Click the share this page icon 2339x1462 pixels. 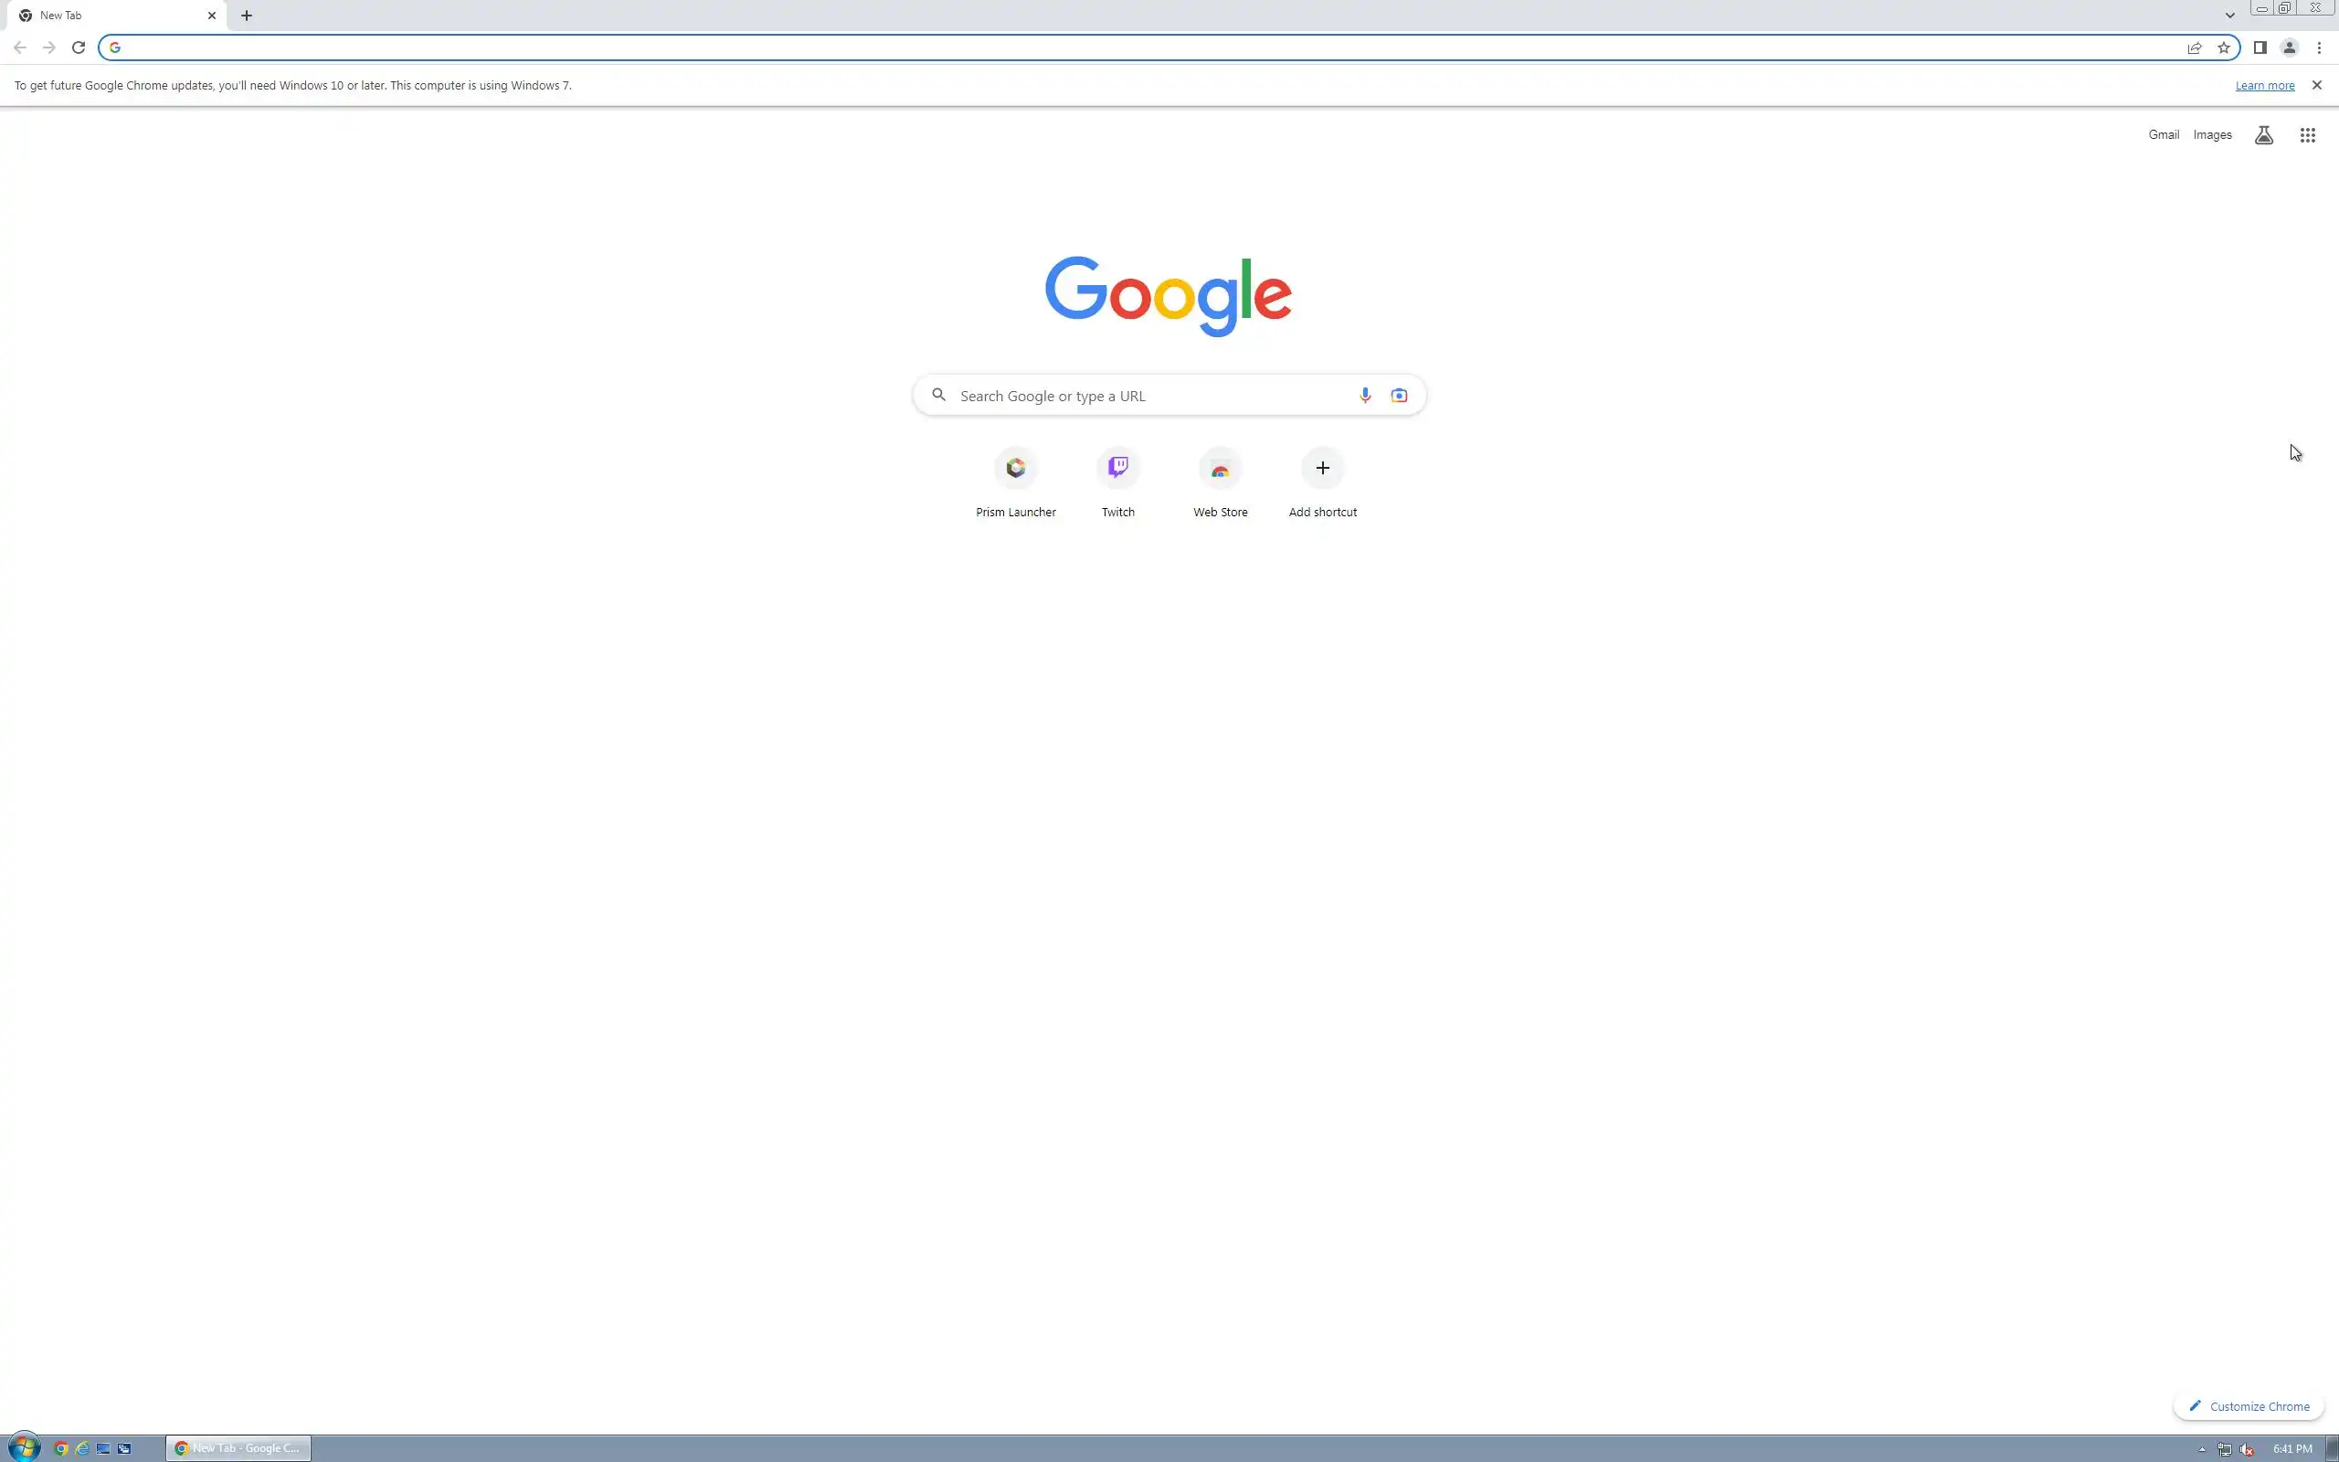coord(2194,48)
